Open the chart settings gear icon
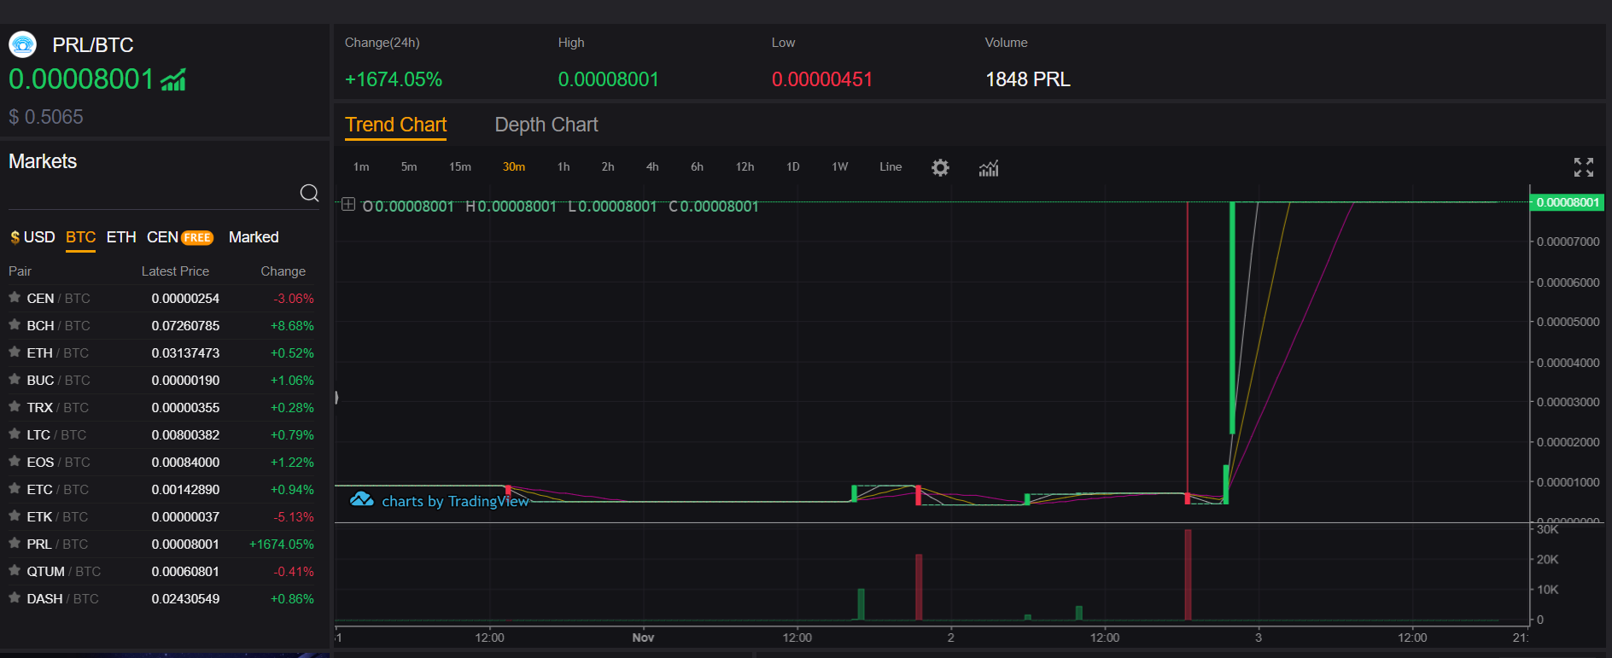1612x658 pixels. coord(940,168)
